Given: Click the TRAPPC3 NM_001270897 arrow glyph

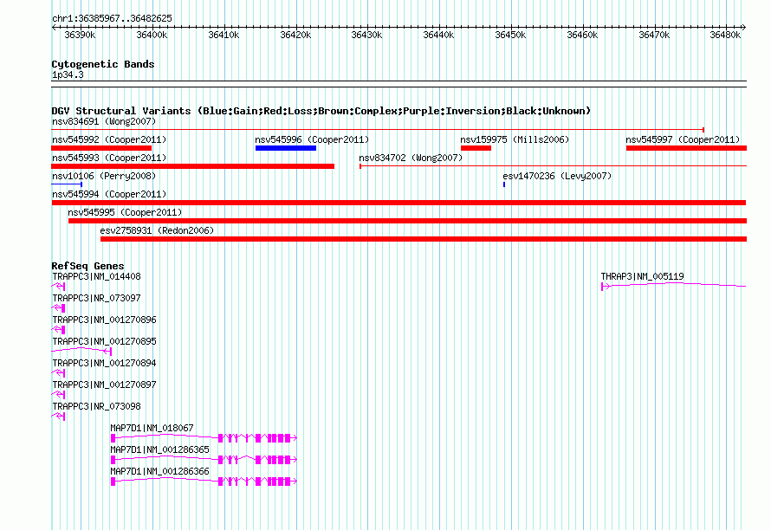Looking at the screenshot, I should pyautogui.click(x=59, y=395).
